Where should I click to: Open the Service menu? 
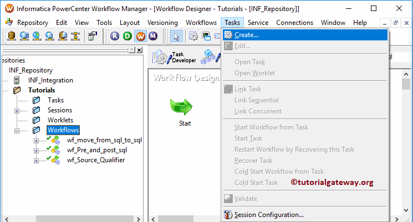(x=258, y=23)
